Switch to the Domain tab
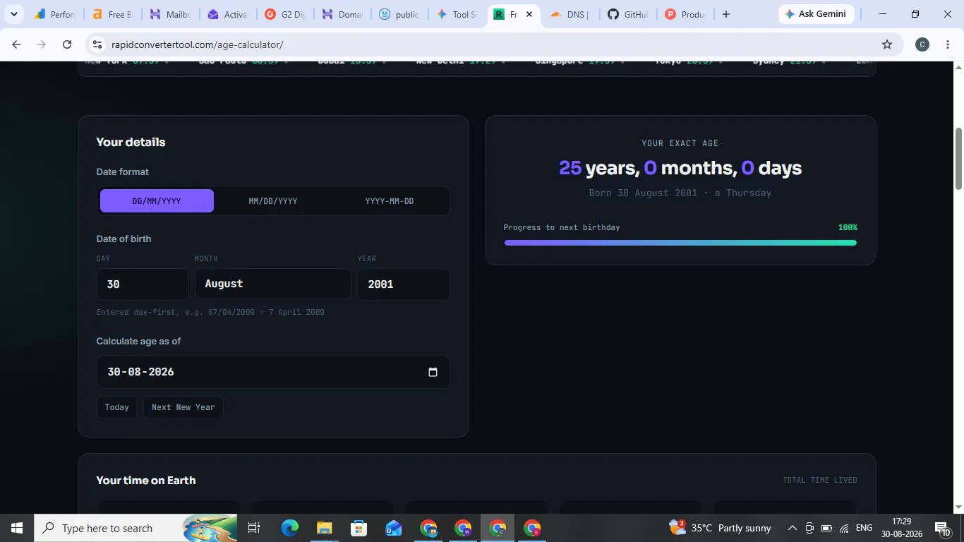This screenshot has width=964, height=542. 342,14
